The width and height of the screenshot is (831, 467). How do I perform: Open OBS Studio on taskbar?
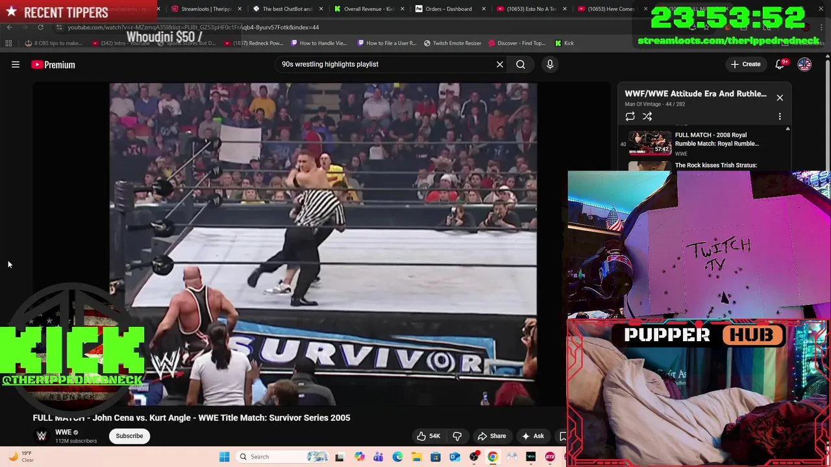[474, 457]
